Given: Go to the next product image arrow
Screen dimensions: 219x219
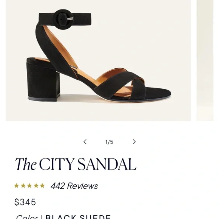Looking at the screenshot, I should [x=134, y=142].
